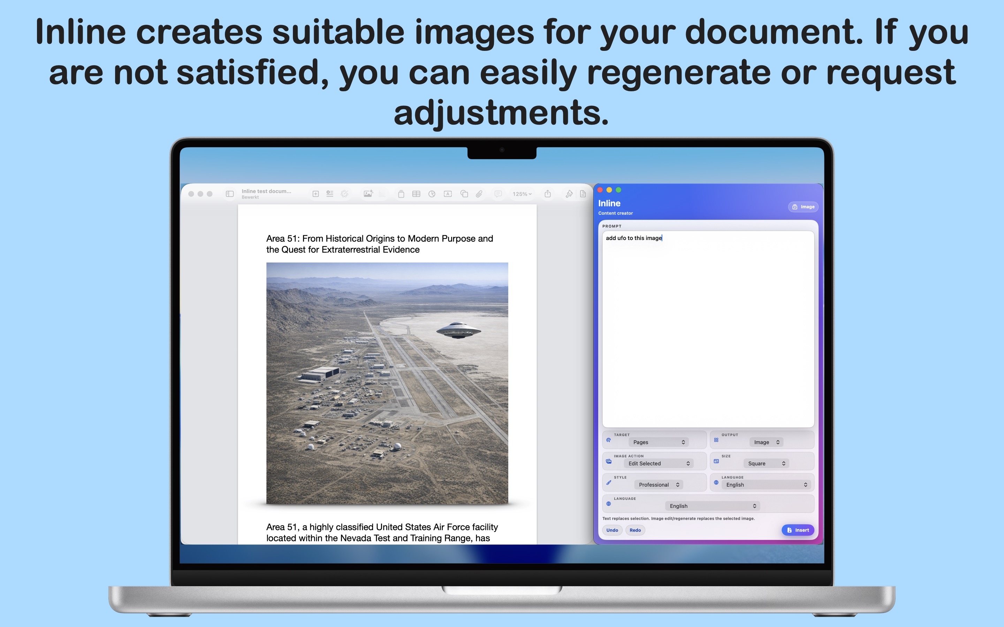The image size is (1004, 627).
Task: Open the Style dropdown showing Professional
Action: point(659,484)
